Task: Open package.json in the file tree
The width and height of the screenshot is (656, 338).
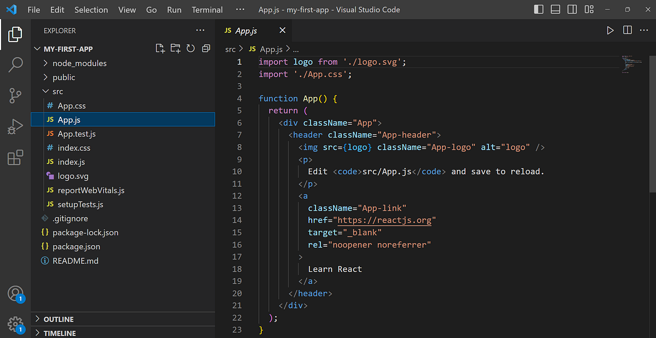Action: pyautogui.click(x=123, y=247)
